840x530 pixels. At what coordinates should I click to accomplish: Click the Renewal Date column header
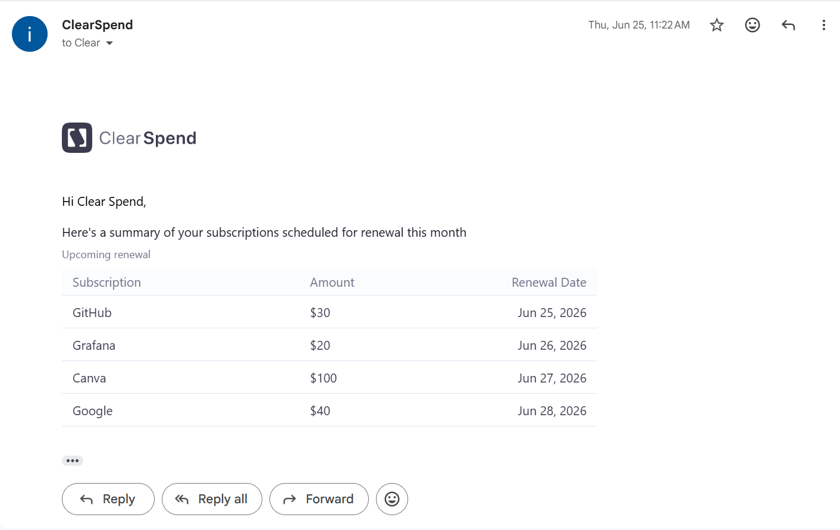click(549, 283)
